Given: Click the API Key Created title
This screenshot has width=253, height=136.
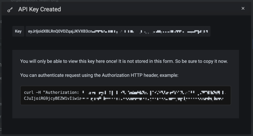Looking at the screenshot, I should (x=40, y=9).
